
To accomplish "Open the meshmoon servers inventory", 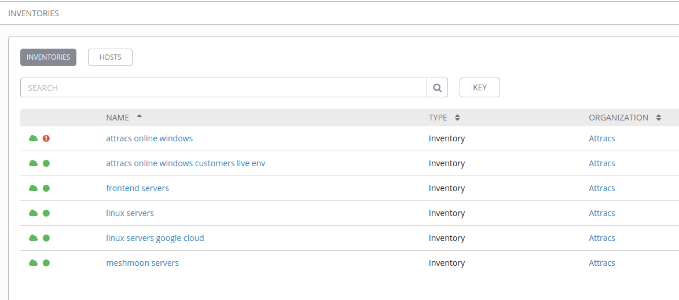I will tap(142, 263).
